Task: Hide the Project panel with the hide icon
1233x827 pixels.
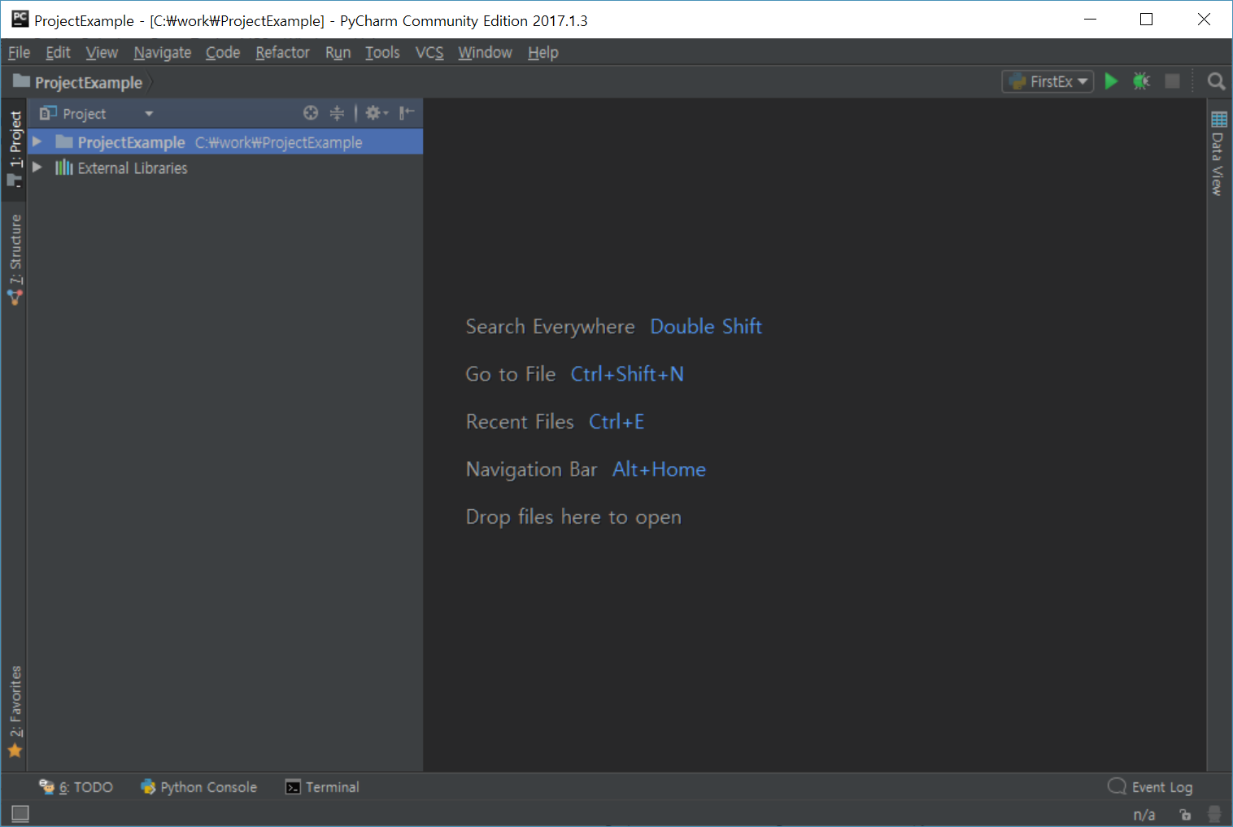Action: pos(407,113)
